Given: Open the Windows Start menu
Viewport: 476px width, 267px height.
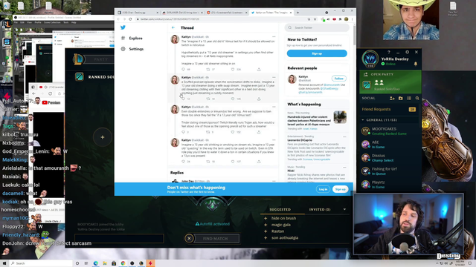Looking at the screenshot, I should (x=4, y=263).
